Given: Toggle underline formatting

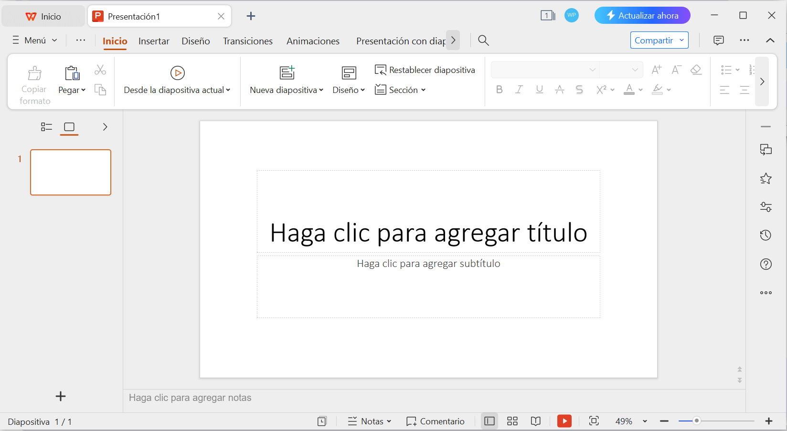Looking at the screenshot, I should [540, 89].
